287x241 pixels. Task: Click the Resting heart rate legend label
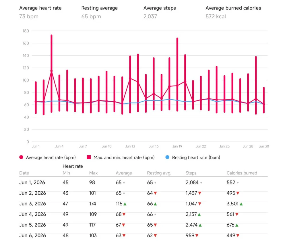196,158
